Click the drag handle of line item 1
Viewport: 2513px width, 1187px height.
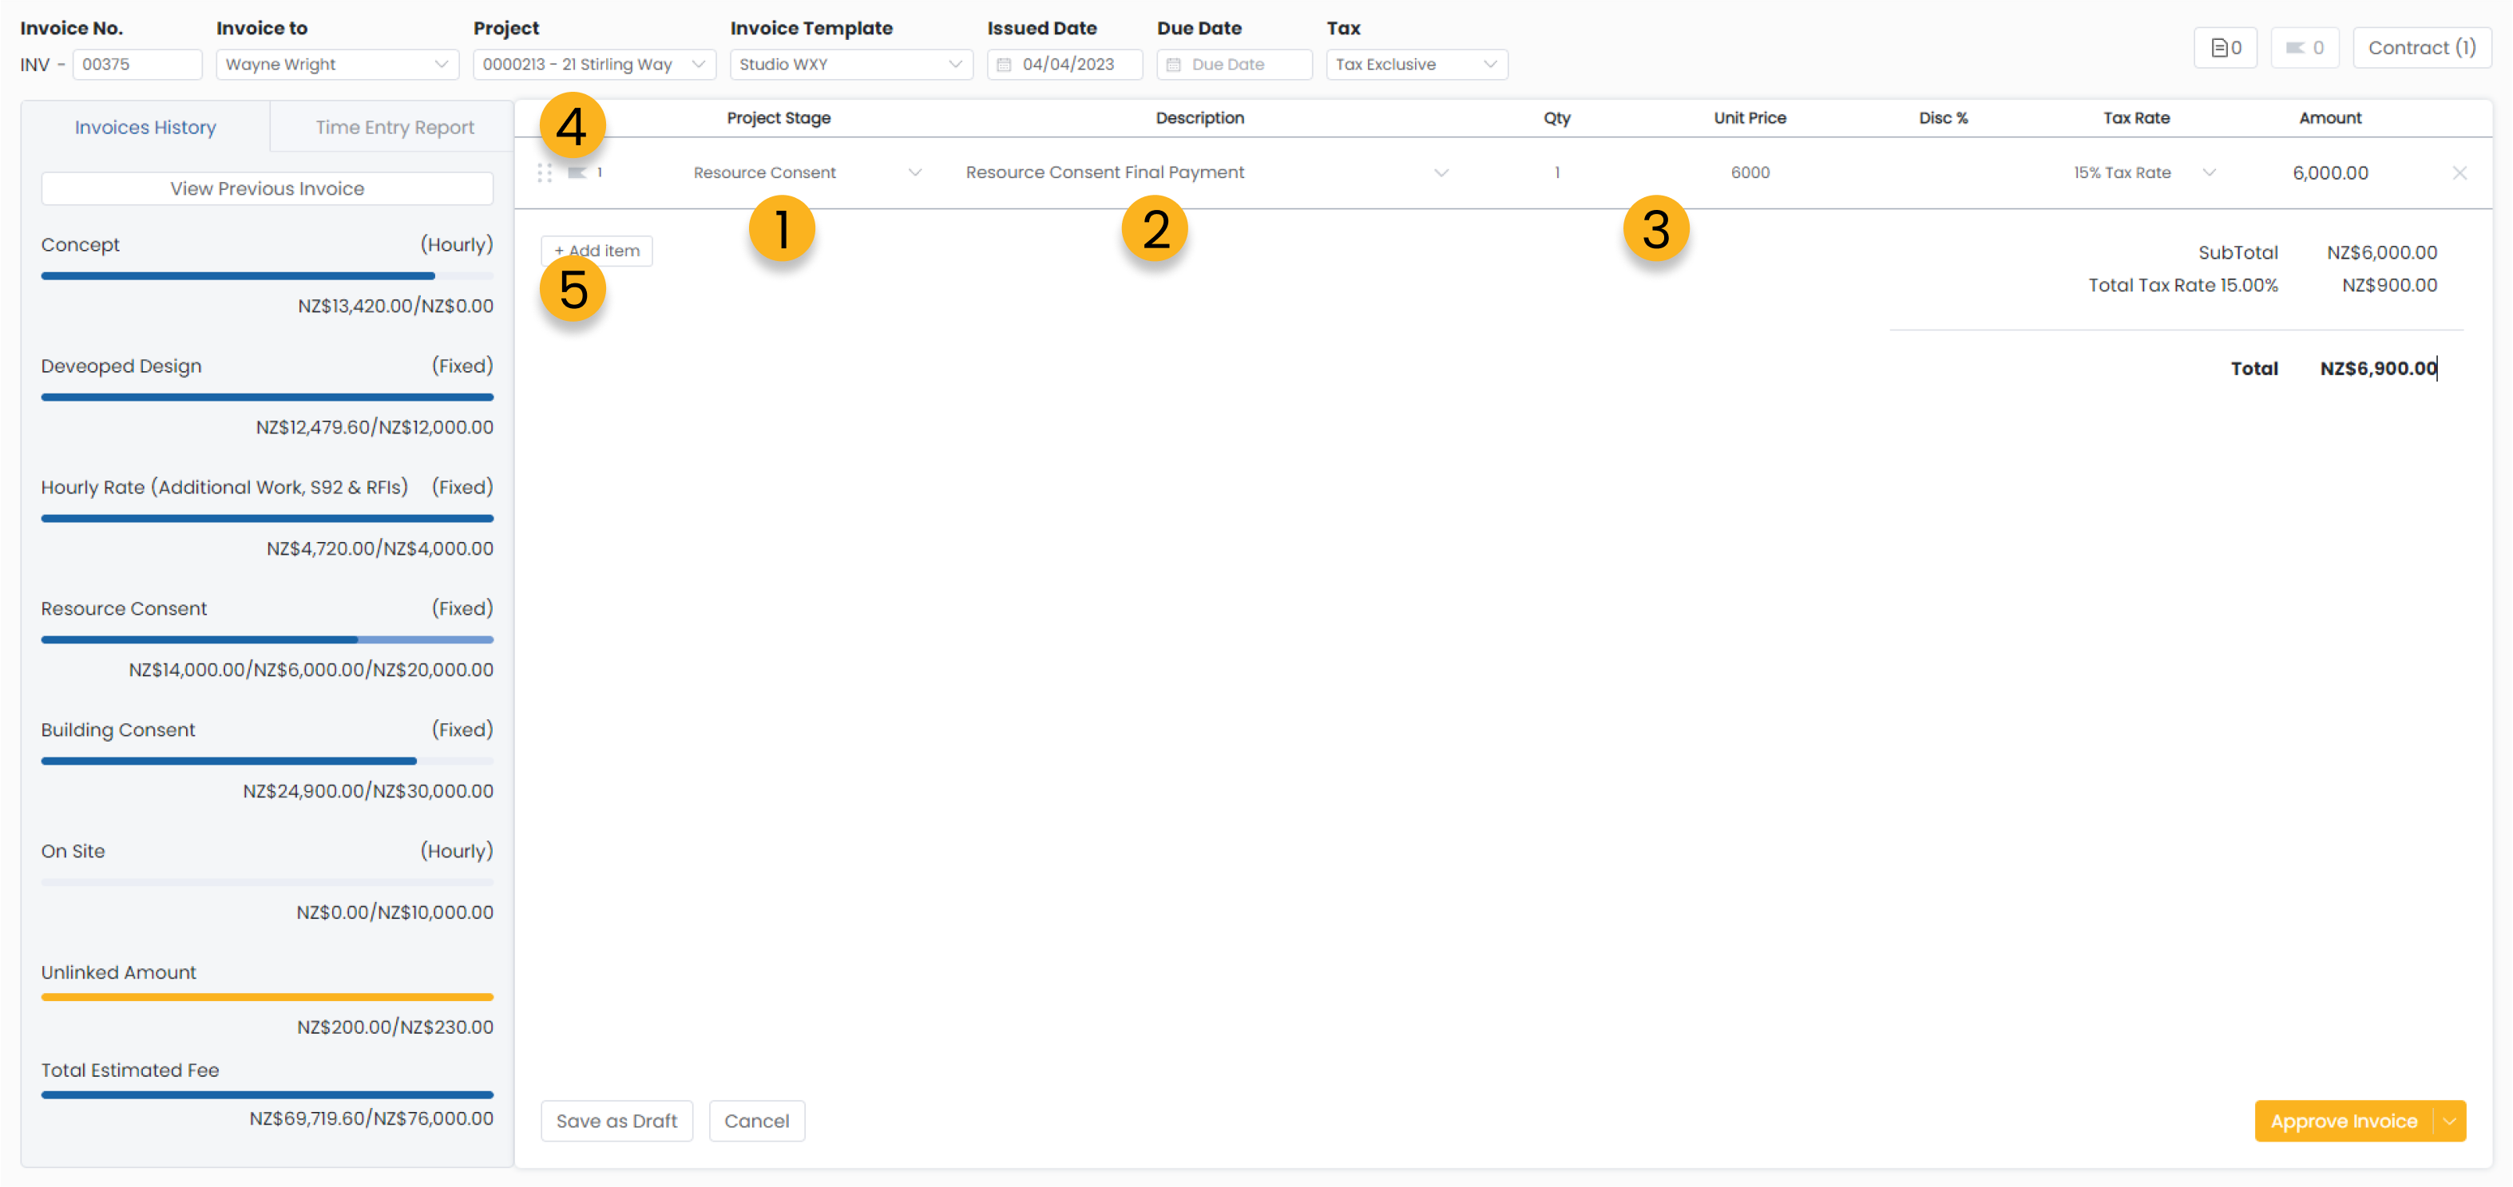coord(545,172)
